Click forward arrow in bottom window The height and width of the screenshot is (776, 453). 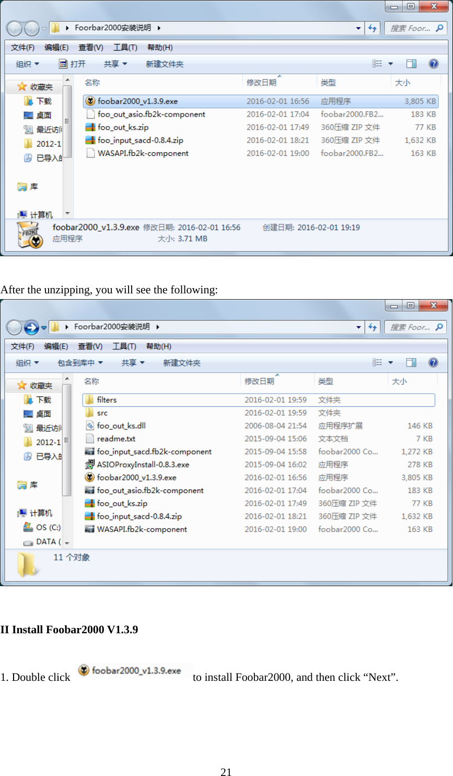(x=31, y=327)
